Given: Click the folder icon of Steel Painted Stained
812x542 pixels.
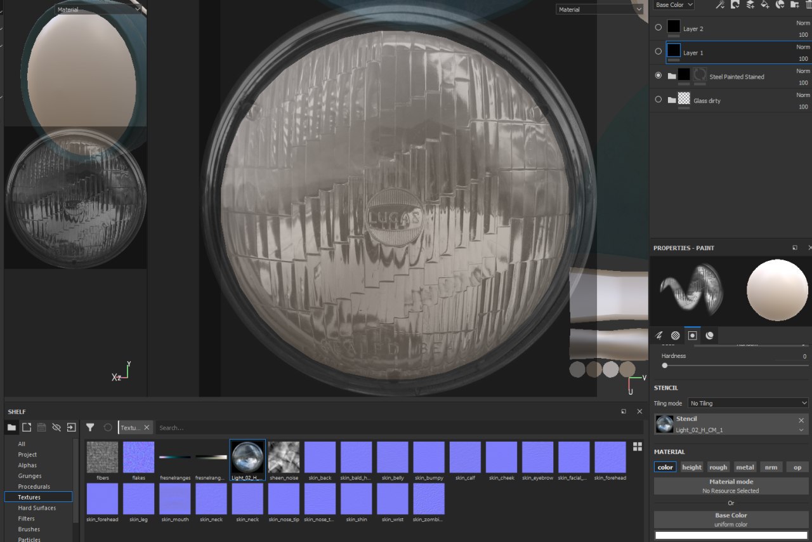Looking at the screenshot, I should (x=672, y=76).
